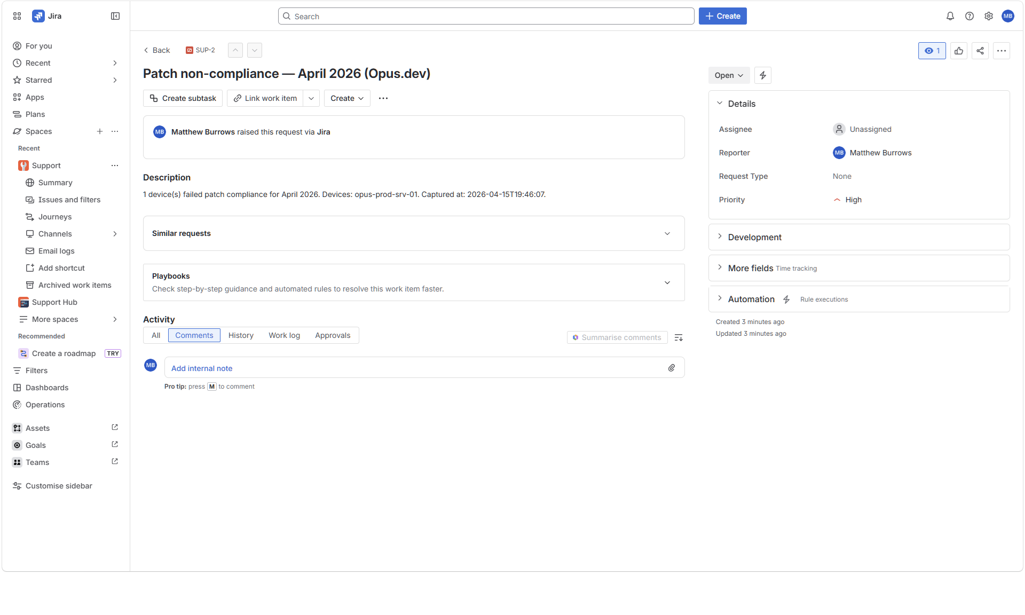The width and height of the screenshot is (1025, 615).
Task: Open the Create dropdown under title
Action: 347,98
